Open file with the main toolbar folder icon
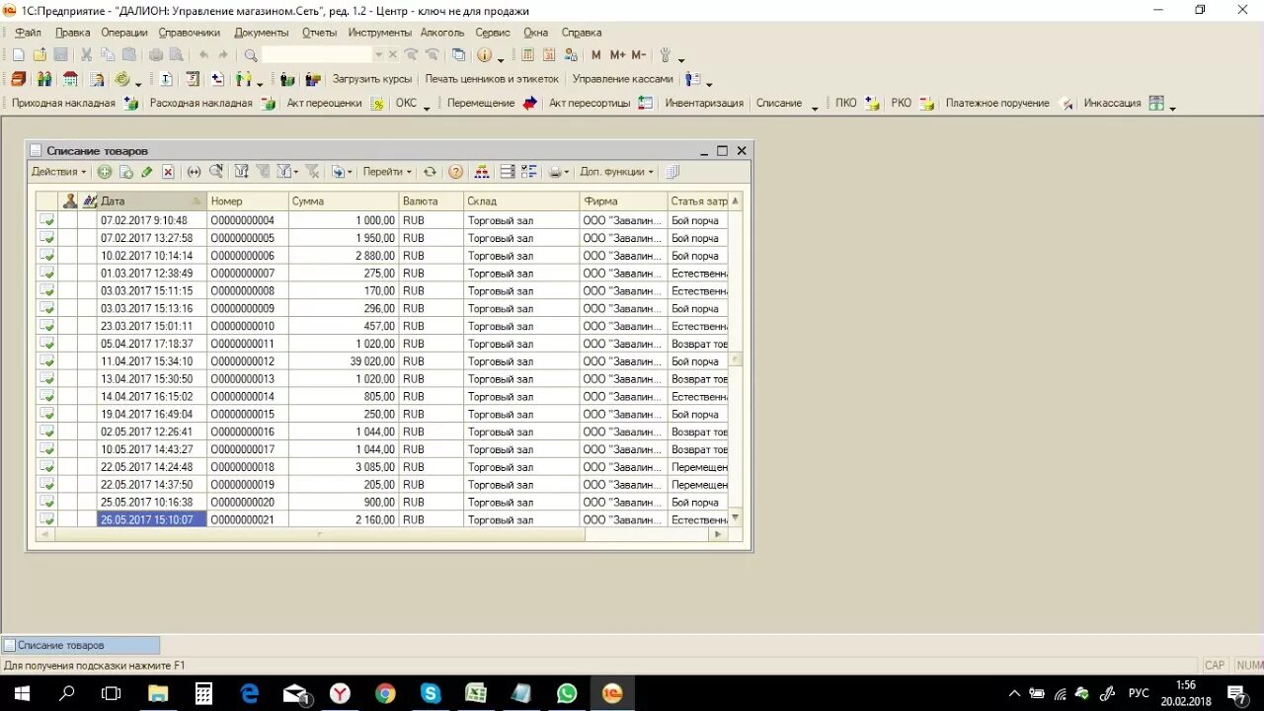The height and width of the screenshot is (711, 1264). 39,55
